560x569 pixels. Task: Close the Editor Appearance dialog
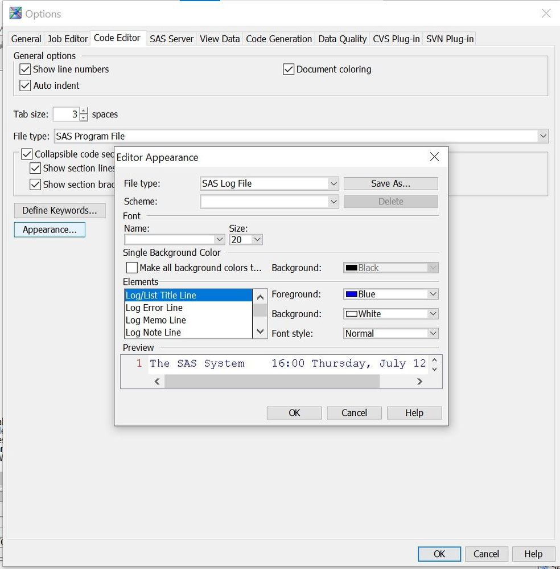point(434,157)
